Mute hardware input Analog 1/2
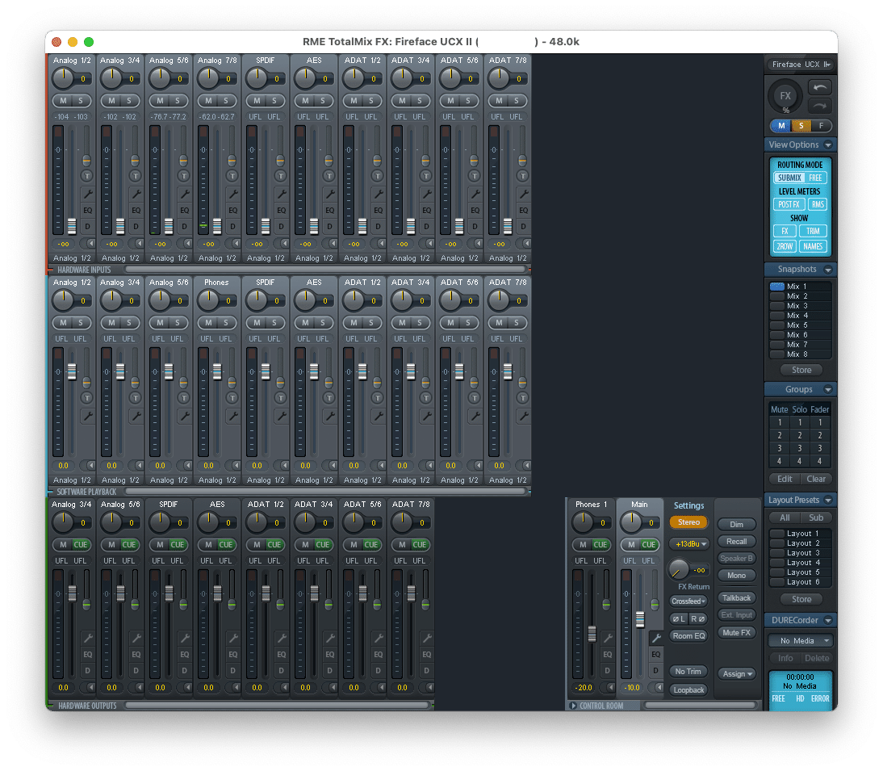 coord(63,101)
